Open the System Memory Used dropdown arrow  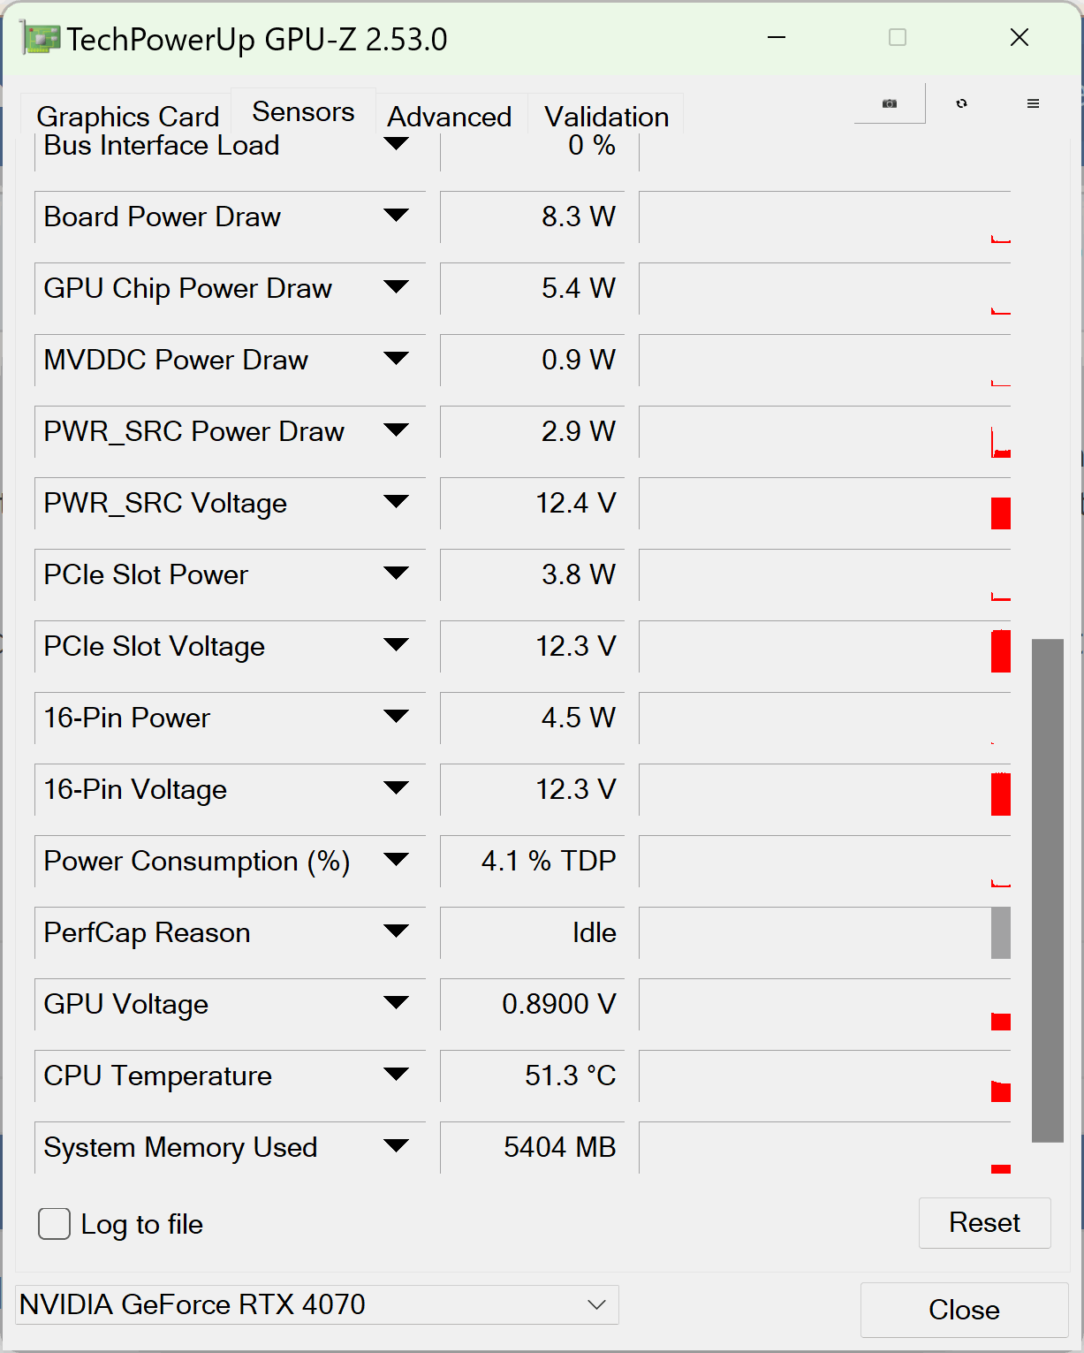tap(397, 1146)
